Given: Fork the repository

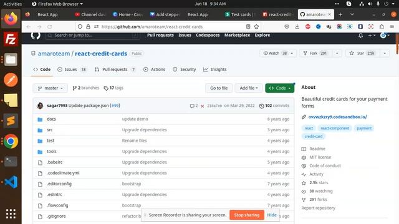Looking at the screenshot, I should [315, 54].
